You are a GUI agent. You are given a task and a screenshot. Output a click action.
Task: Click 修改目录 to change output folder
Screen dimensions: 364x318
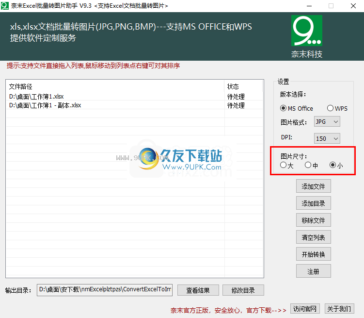click(243, 290)
